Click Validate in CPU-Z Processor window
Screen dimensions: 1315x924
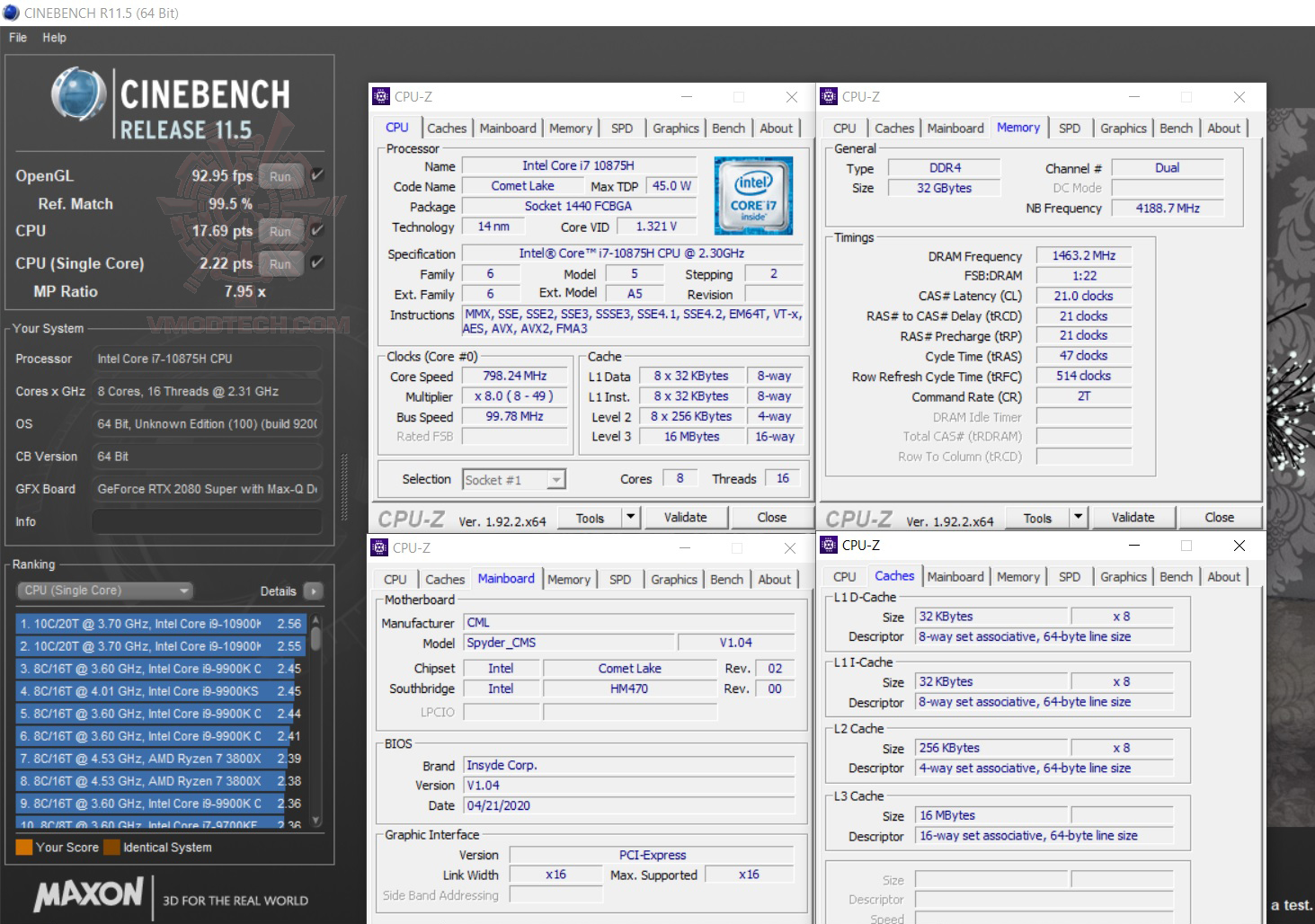686,517
